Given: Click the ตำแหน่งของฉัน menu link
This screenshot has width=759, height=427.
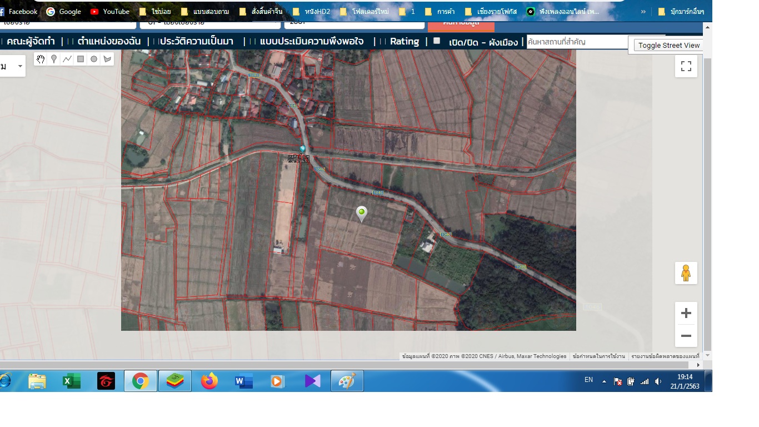Looking at the screenshot, I should click(x=109, y=42).
